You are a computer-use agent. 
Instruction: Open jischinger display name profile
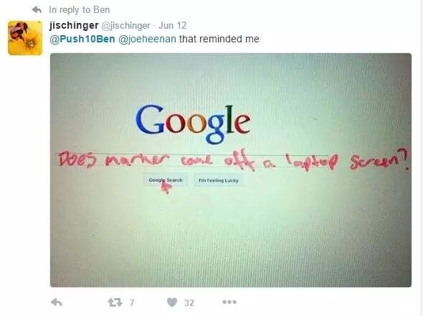[74, 25]
